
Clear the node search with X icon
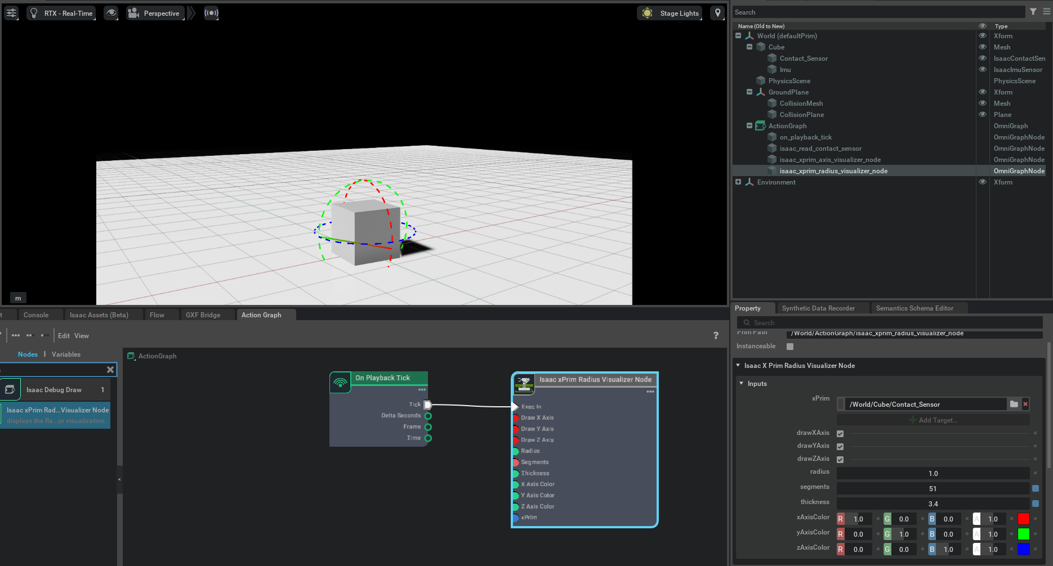[x=110, y=370]
